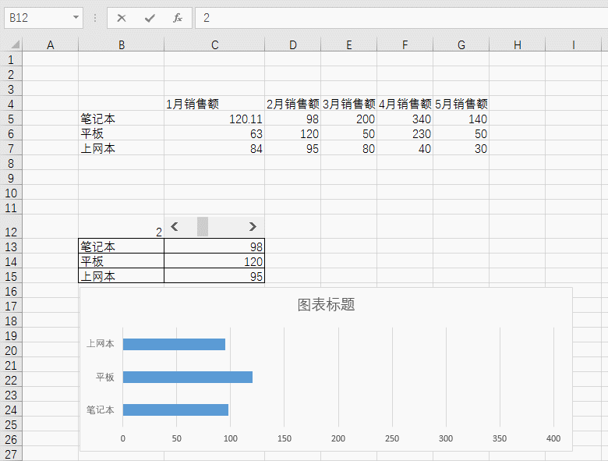This screenshot has width=608, height=461.
Task: Click chart axis label 平板
Action: point(105,377)
